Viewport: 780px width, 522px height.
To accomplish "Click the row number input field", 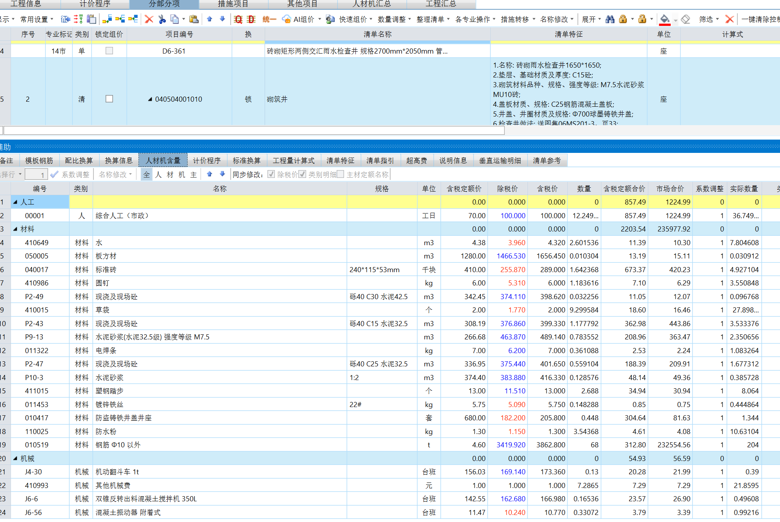I will click(36, 174).
